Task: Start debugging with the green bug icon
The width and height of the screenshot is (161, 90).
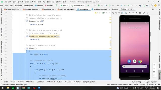Action: click(99, 5)
